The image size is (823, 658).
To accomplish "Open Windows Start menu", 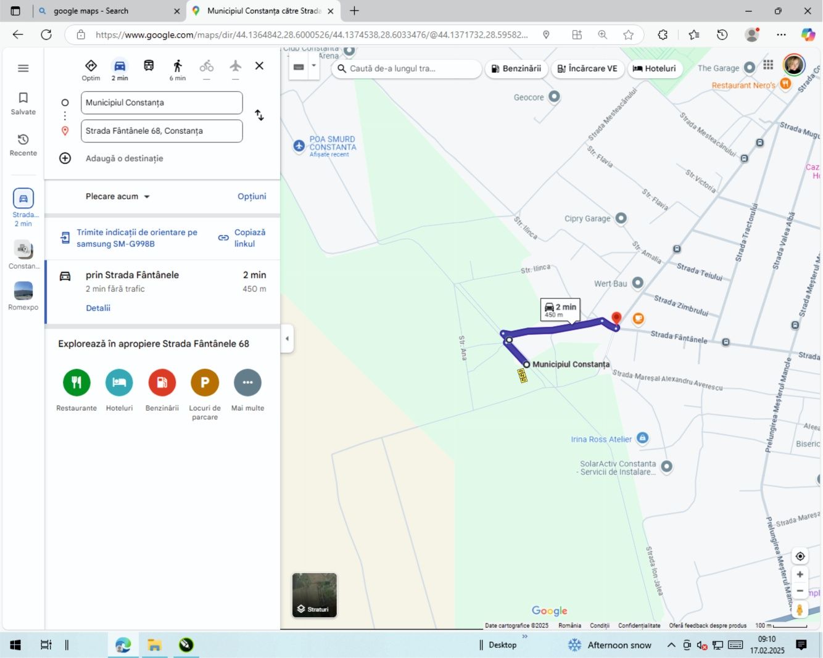I will coord(16,645).
